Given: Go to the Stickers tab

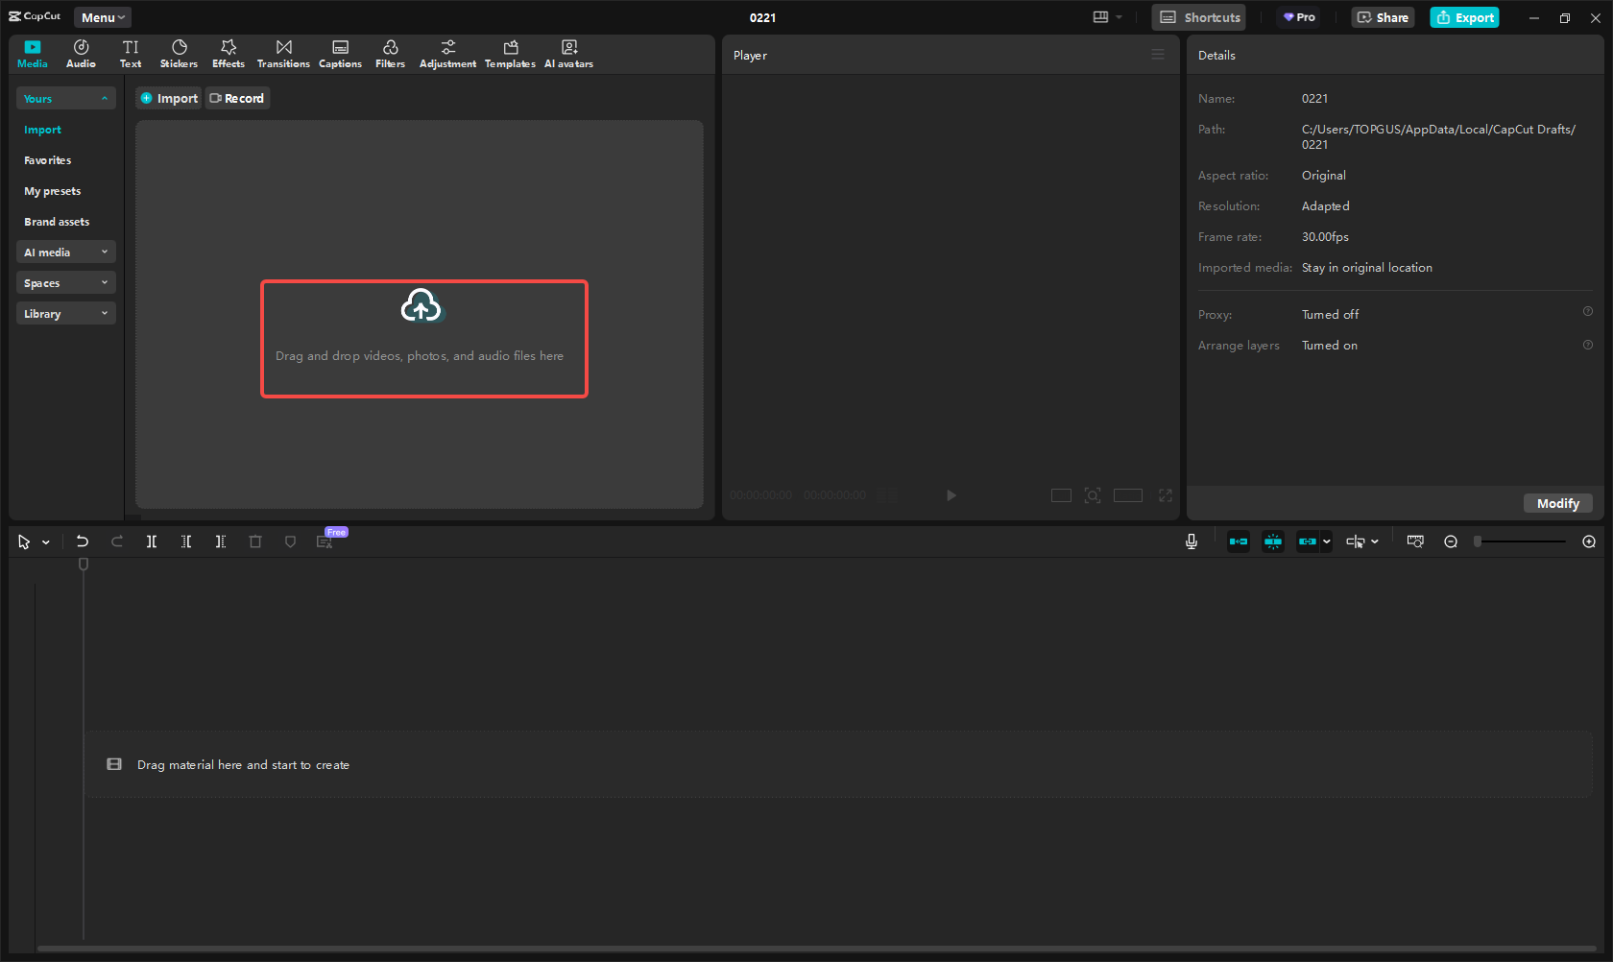Looking at the screenshot, I should click(179, 54).
